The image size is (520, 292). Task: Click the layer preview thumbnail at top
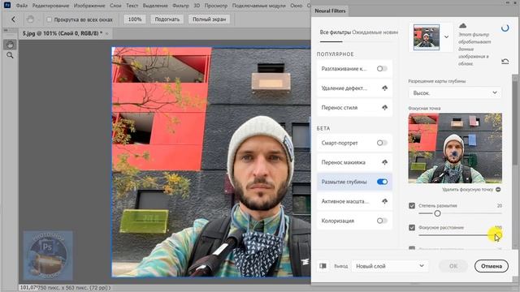coord(426,37)
